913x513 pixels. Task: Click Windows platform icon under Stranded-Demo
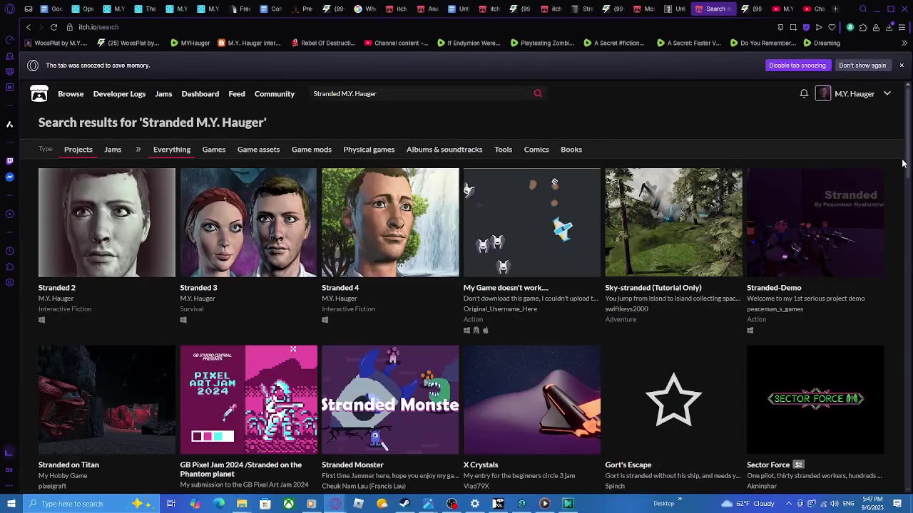[x=750, y=330]
